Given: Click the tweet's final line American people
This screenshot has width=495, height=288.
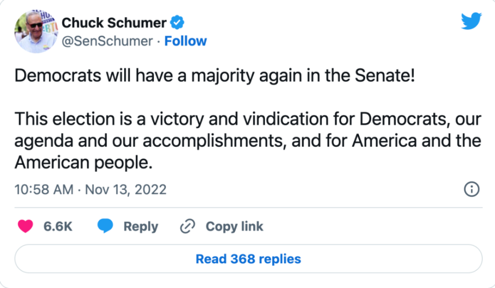Looking at the screenshot, I should 82,163.
